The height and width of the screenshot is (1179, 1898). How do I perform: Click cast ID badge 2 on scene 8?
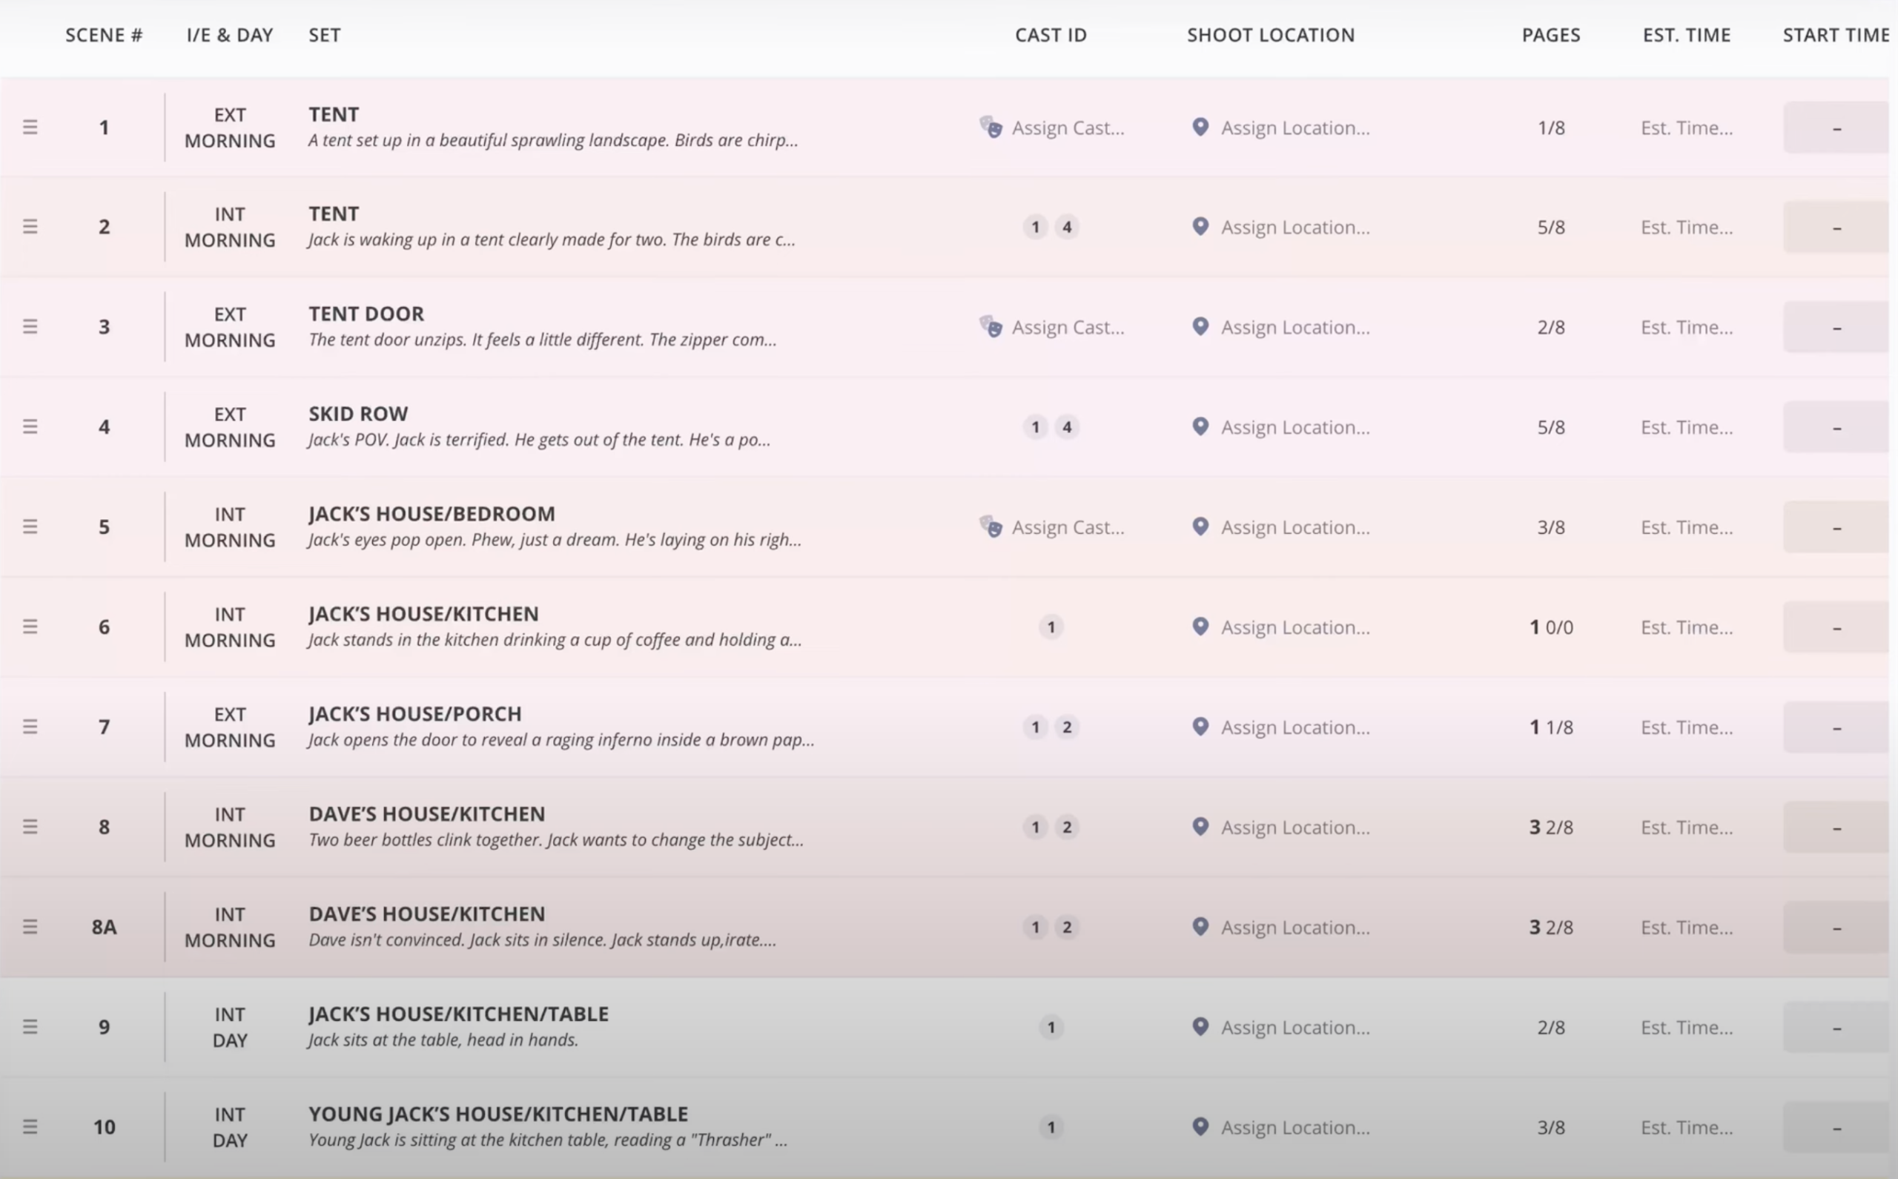tap(1067, 827)
